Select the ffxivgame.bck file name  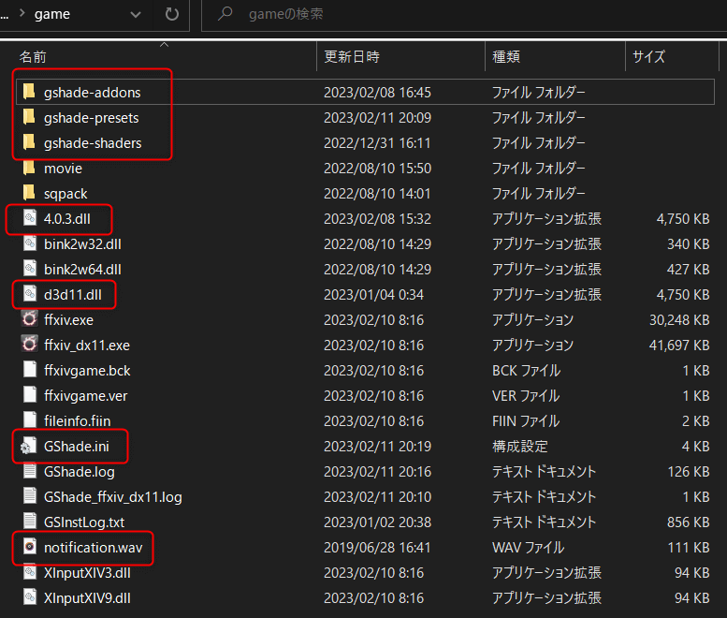87,370
